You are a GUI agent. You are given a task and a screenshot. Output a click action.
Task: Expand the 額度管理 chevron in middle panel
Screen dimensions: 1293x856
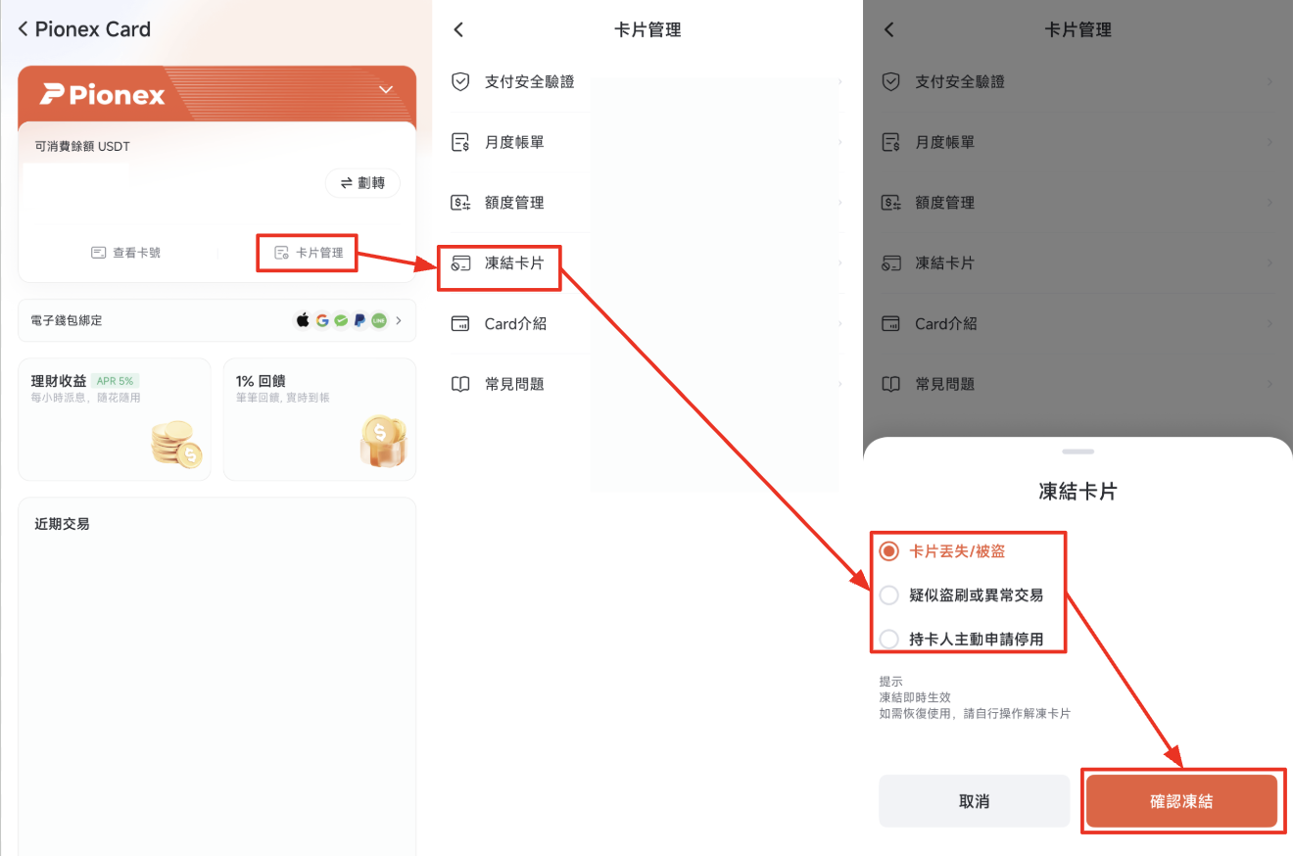click(840, 203)
